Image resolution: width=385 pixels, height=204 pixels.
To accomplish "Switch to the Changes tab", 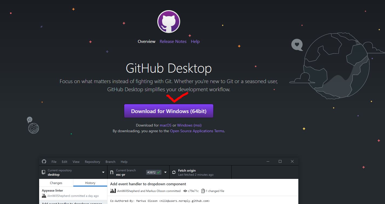I will [x=56, y=183].
